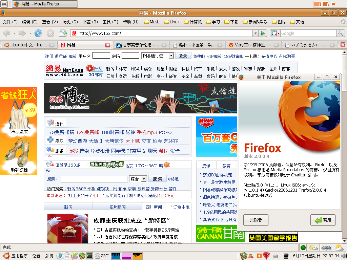347x260 pixels.
Task: Click the clock showing 6月10日星期日
Action: 316,256
